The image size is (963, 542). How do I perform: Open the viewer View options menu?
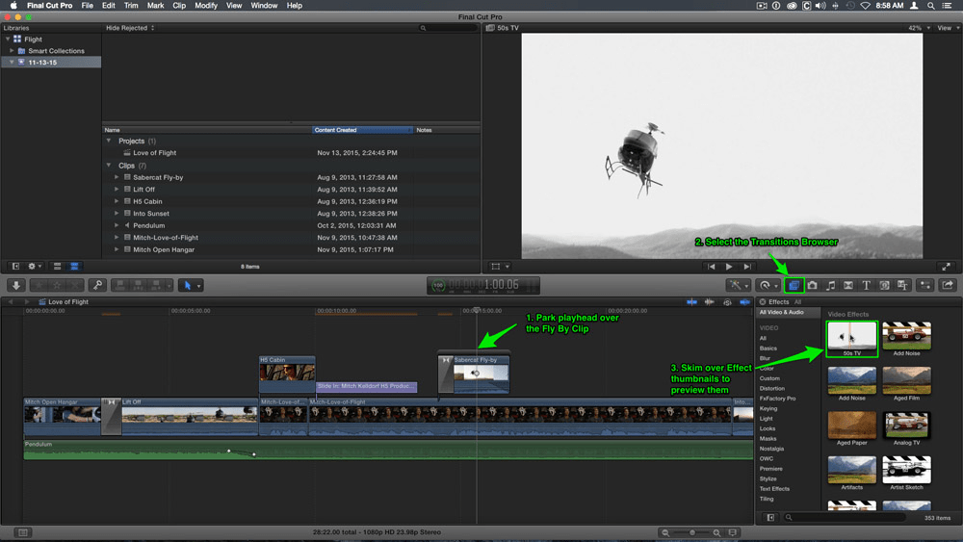click(x=948, y=28)
